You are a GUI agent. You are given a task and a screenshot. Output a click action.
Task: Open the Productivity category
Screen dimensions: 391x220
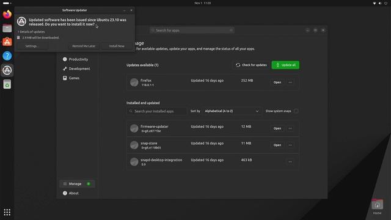point(77,59)
